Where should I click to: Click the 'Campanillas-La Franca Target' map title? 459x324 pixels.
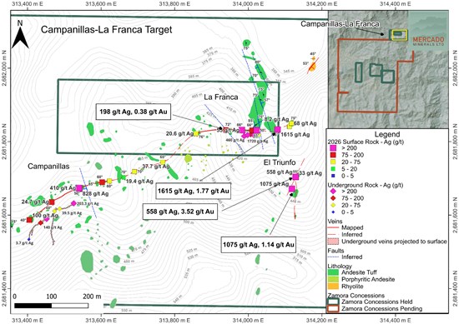107,29
